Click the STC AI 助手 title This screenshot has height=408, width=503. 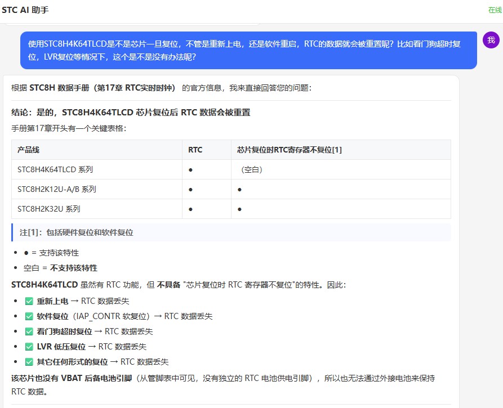pyautogui.click(x=25, y=10)
